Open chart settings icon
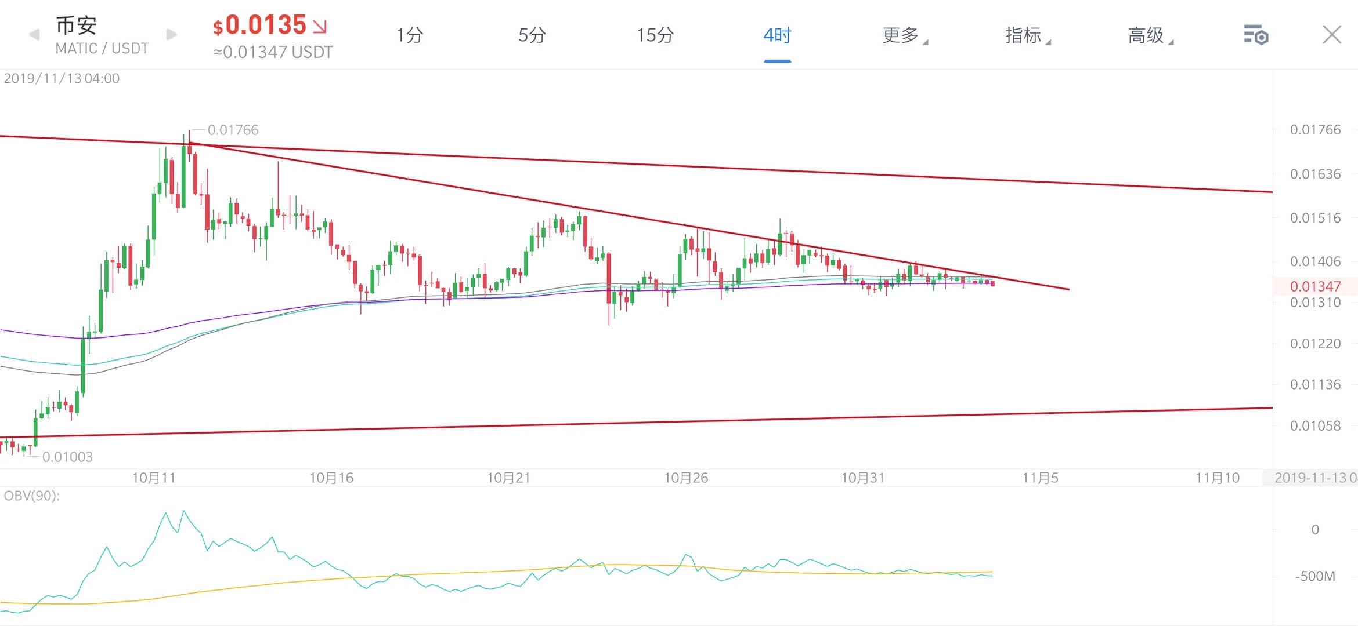 (1256, 35)
